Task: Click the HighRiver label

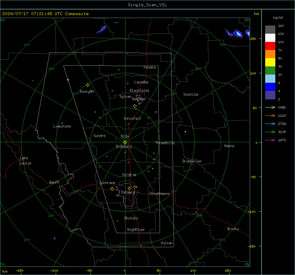Action: (x=136, y=230)
